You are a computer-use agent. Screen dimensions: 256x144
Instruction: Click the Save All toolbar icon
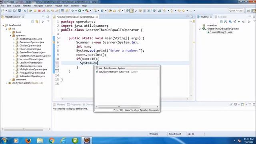pos(14,11)
